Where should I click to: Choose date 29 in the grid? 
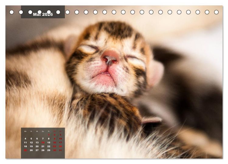click(49, 150)
